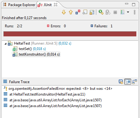
Task: Collapse the HeltalTest tree node
Action: point(5,44)
